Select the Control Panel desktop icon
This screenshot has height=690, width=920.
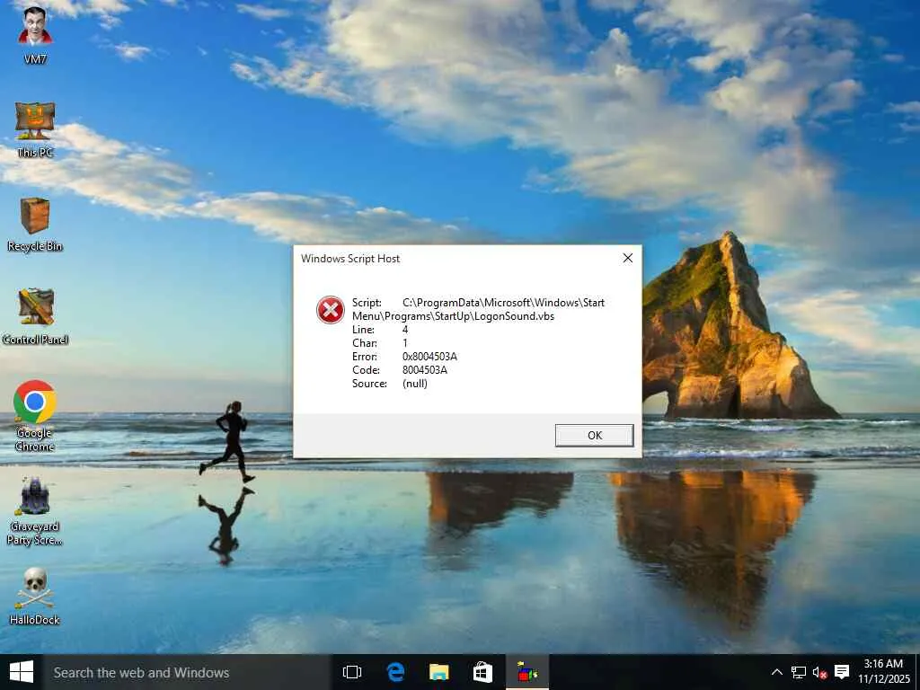35,317
